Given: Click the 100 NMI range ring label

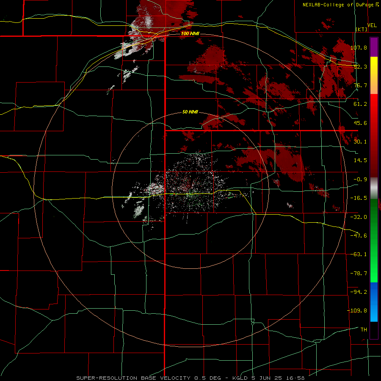Looking at the screenshot, I should click(x=190, y=33).
